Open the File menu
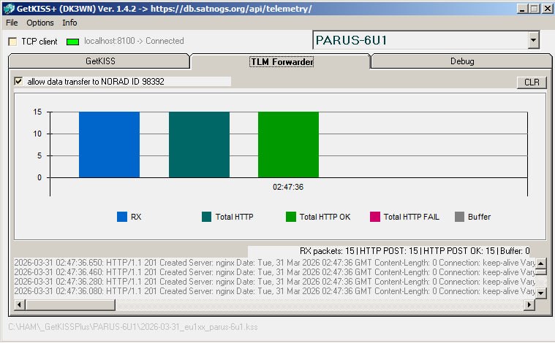 (12, 23)
